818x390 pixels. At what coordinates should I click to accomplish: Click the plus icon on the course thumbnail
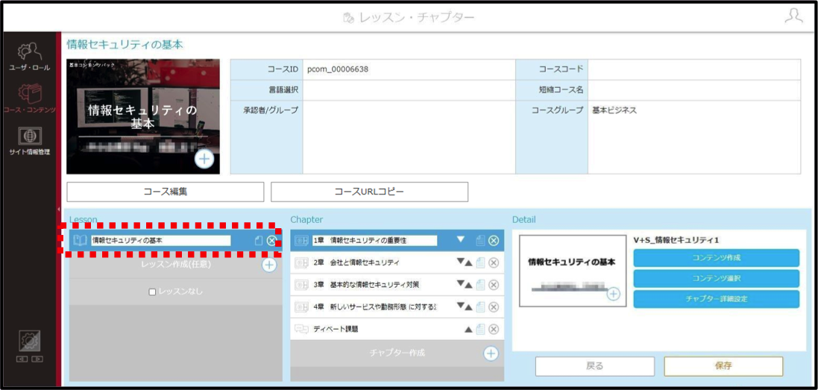click(204, 160)
